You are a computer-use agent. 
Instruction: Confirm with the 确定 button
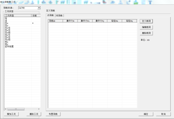click(x=146, y=114)
